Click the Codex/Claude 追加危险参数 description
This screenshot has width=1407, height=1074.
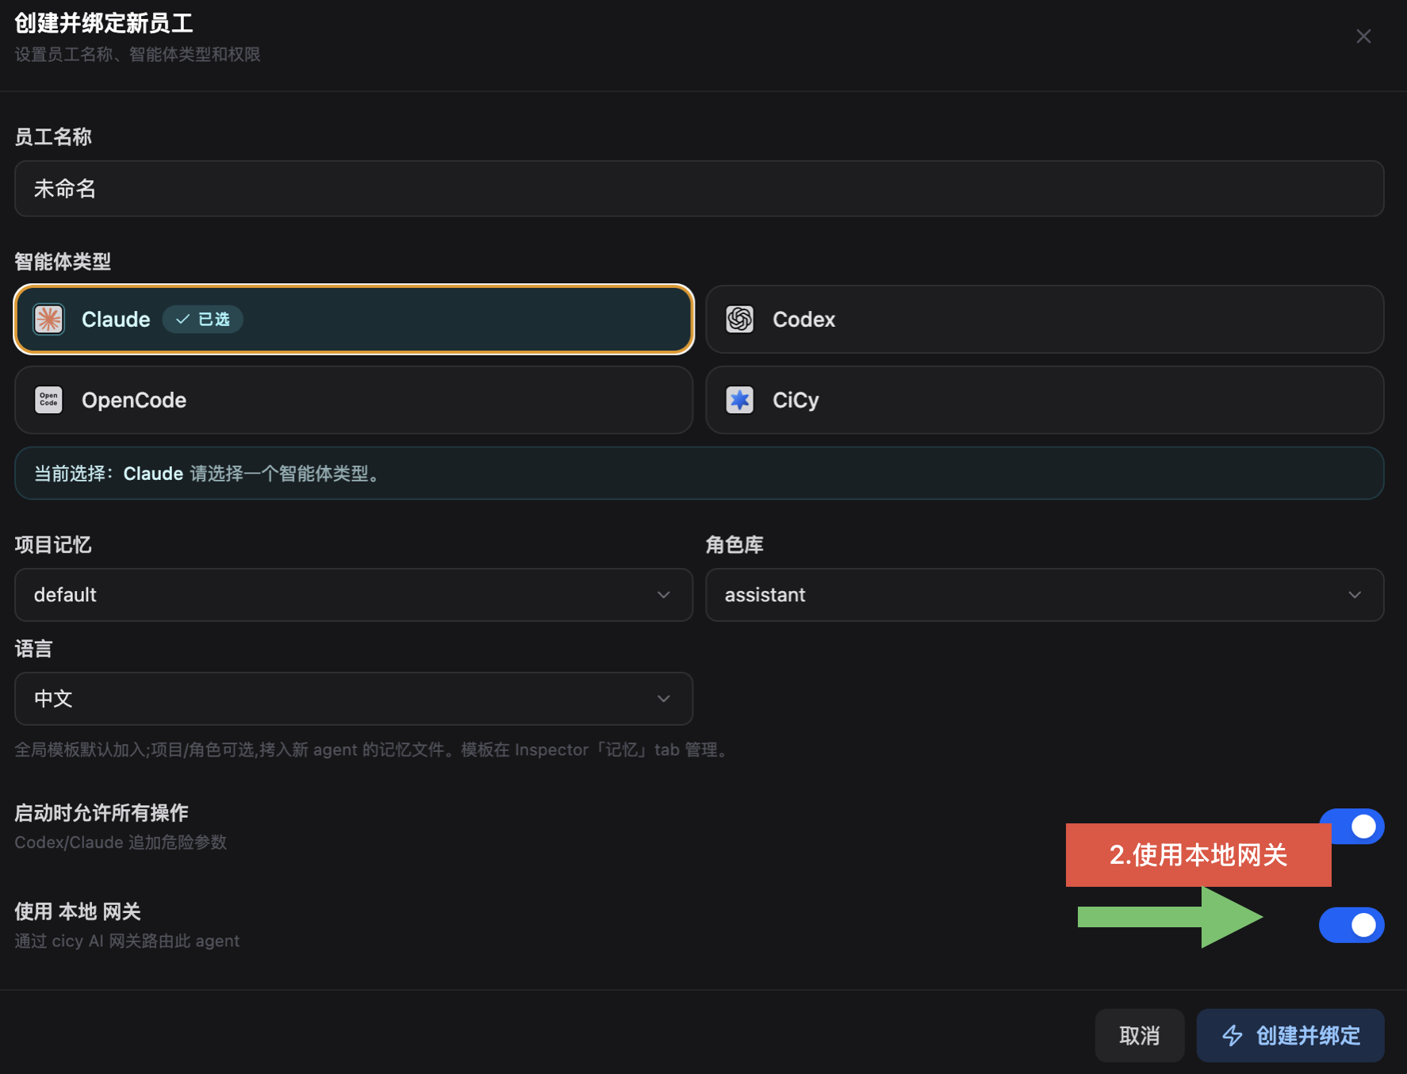click(x=121, y=842)
